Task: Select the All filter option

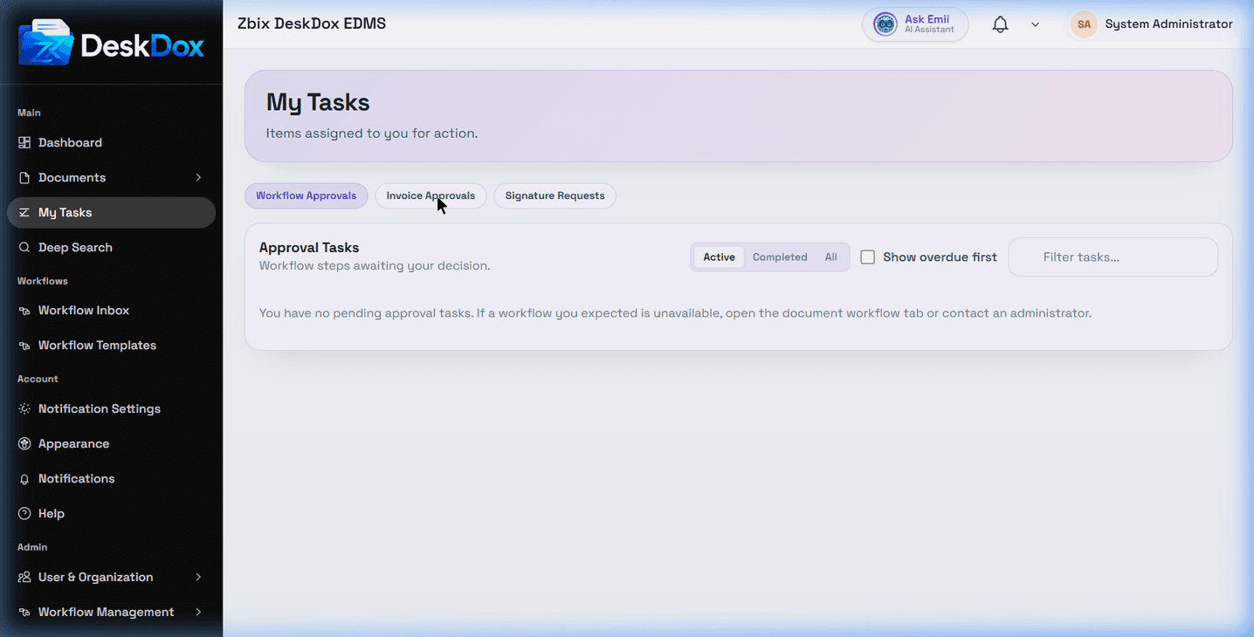Action: pos(831,257)
